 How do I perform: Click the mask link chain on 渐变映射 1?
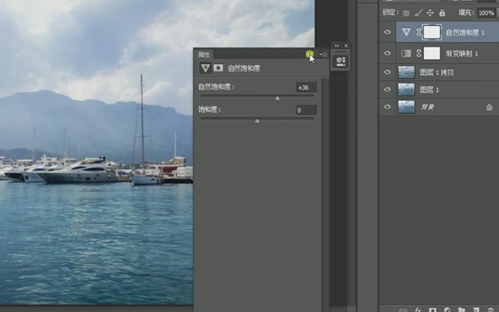[x=419, y=53]
